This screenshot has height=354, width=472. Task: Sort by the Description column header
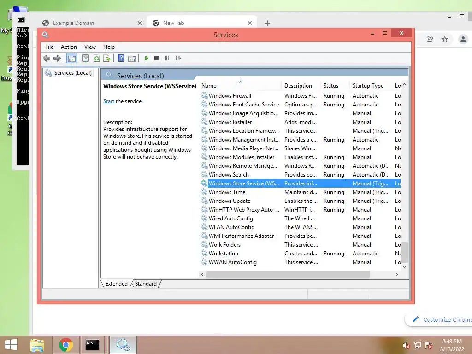pos(300,86)
